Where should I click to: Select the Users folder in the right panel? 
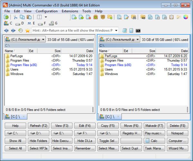click(x=143, y=69)
